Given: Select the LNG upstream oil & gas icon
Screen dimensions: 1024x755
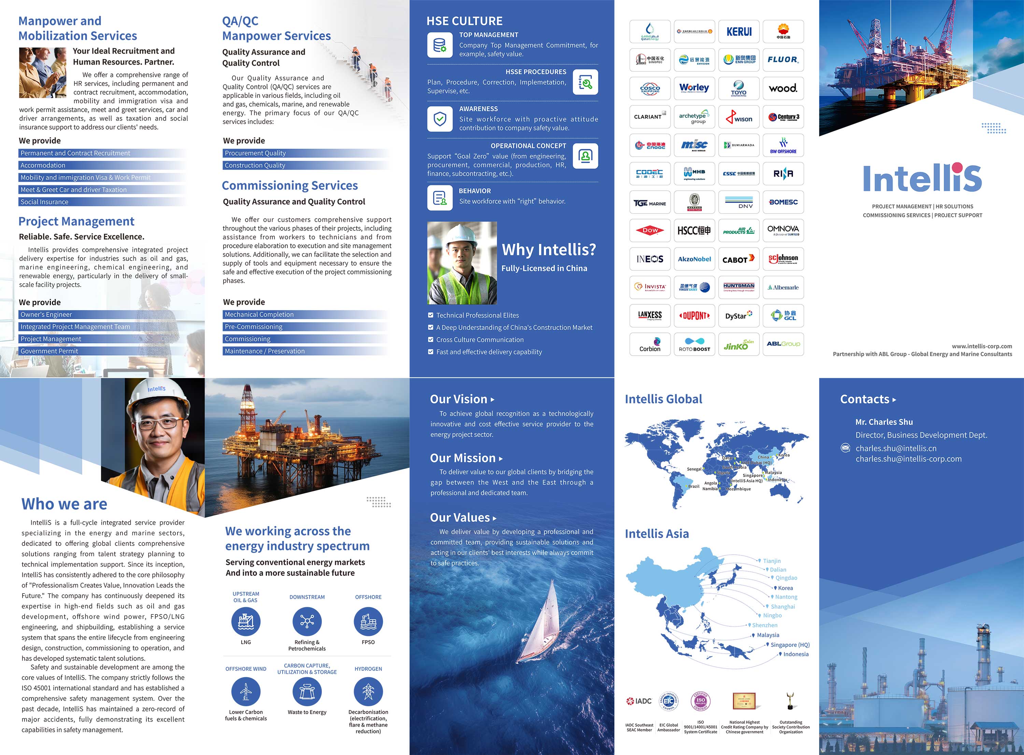Looking at the screenshot, I should coord(245,622).
